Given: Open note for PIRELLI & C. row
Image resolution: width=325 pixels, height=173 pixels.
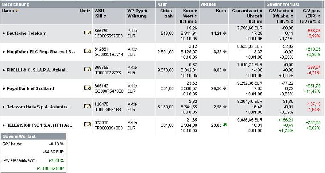Looking at the screenshot, I should [x=87, y=70].
